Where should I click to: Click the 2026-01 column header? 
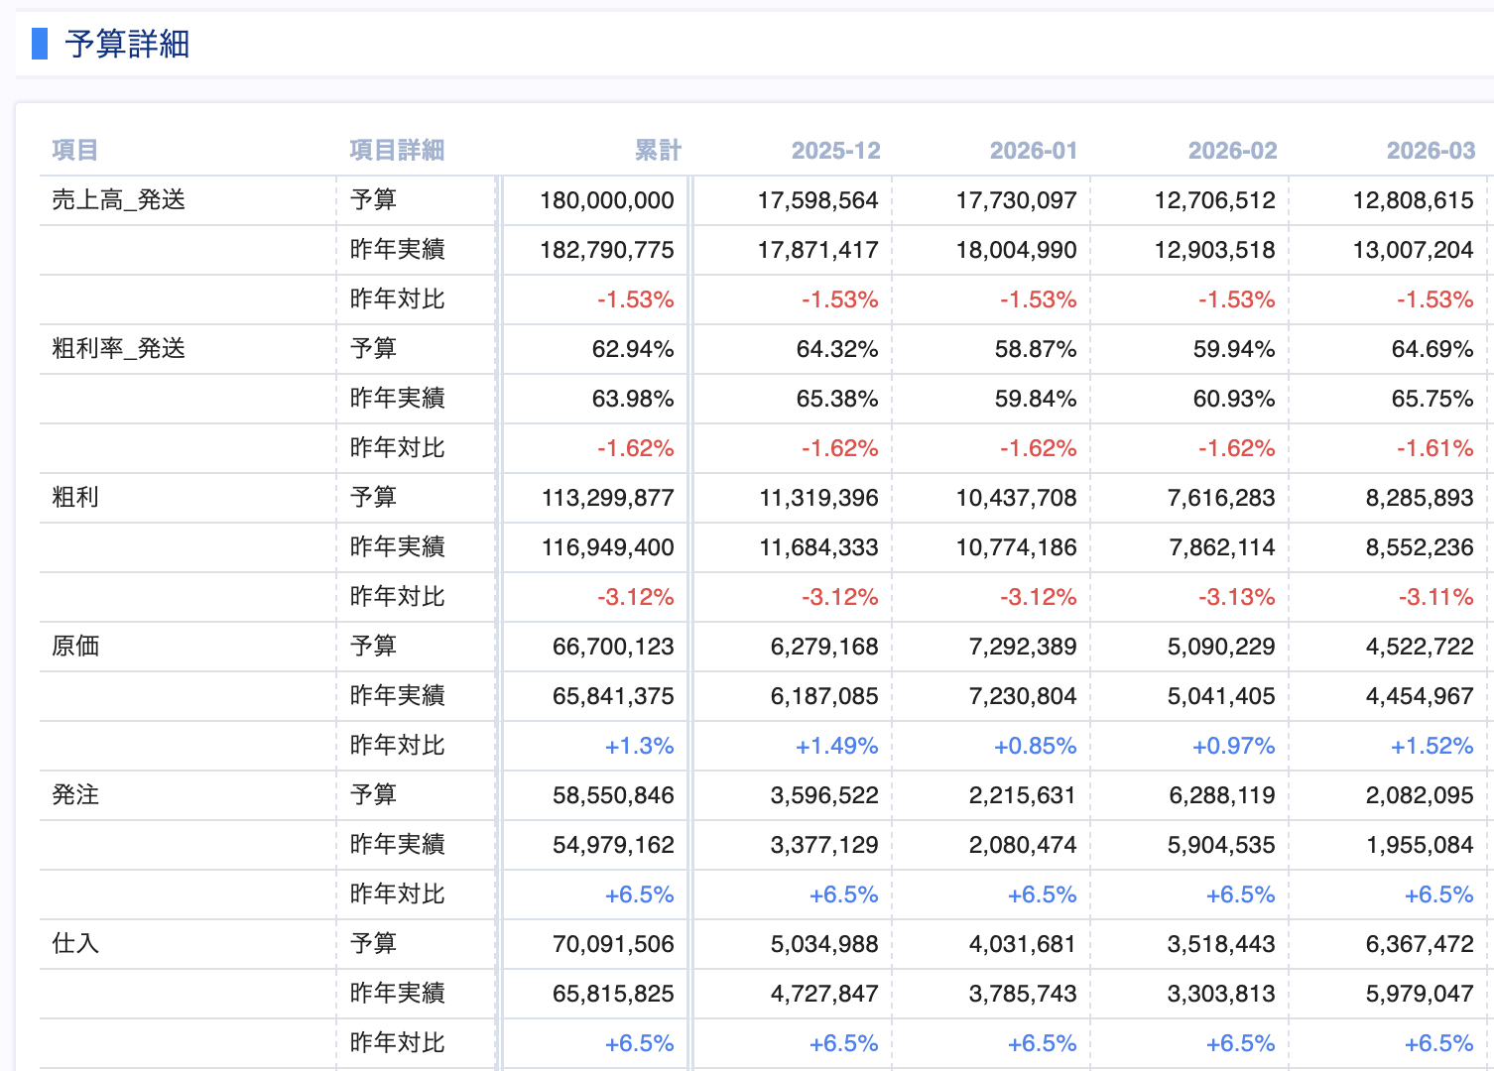tap(1033, 150)
